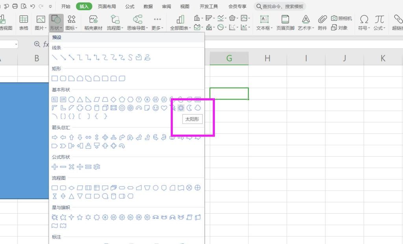The image size is (403, 244).
Task: Select the sun shape in basic shapes
Action: point(181,108)
